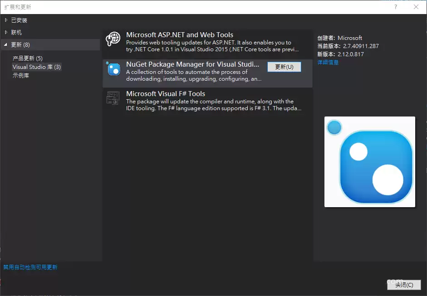This screenshot has height=296, width=427.
Task: Click the help question-mark icon in the titlebar
Action: (395, 7)
